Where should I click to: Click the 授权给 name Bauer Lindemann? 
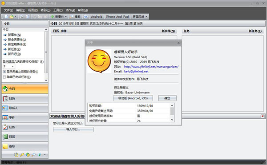click(x=138, y=93)
